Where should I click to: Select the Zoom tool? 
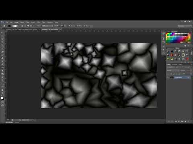(x=2, y=93)
